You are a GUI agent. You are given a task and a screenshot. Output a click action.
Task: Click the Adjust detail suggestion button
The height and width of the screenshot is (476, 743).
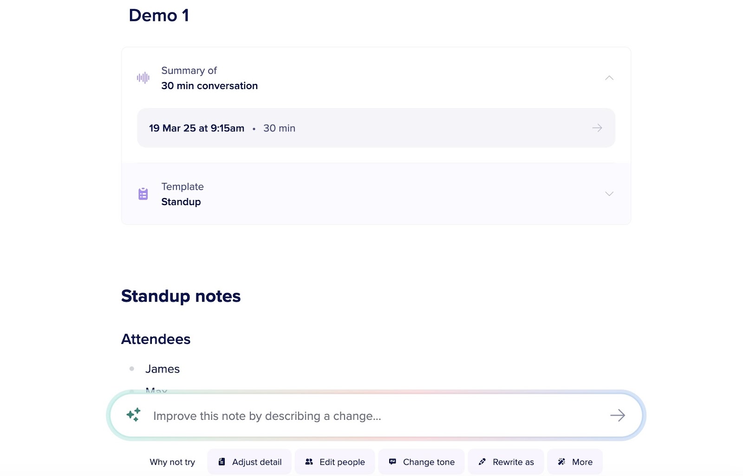tap(249, 462)
